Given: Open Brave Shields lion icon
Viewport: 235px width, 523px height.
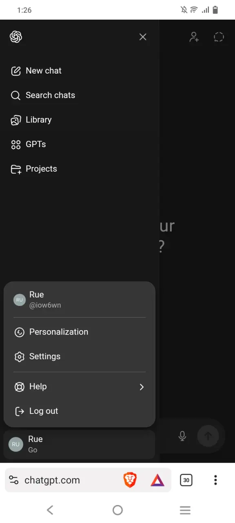Looking at the screenshot, I should point(130,480).
